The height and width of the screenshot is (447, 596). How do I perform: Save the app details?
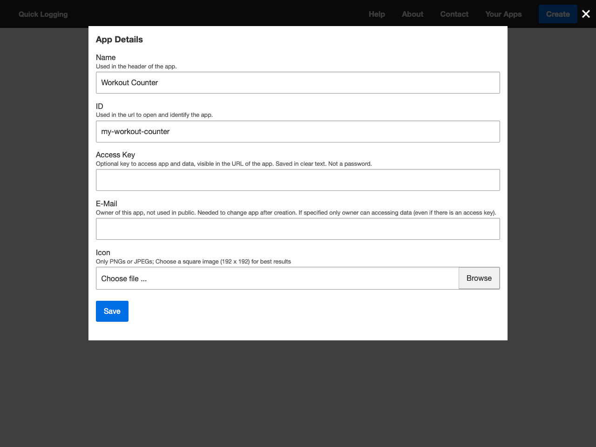click(x=112, y=311)
